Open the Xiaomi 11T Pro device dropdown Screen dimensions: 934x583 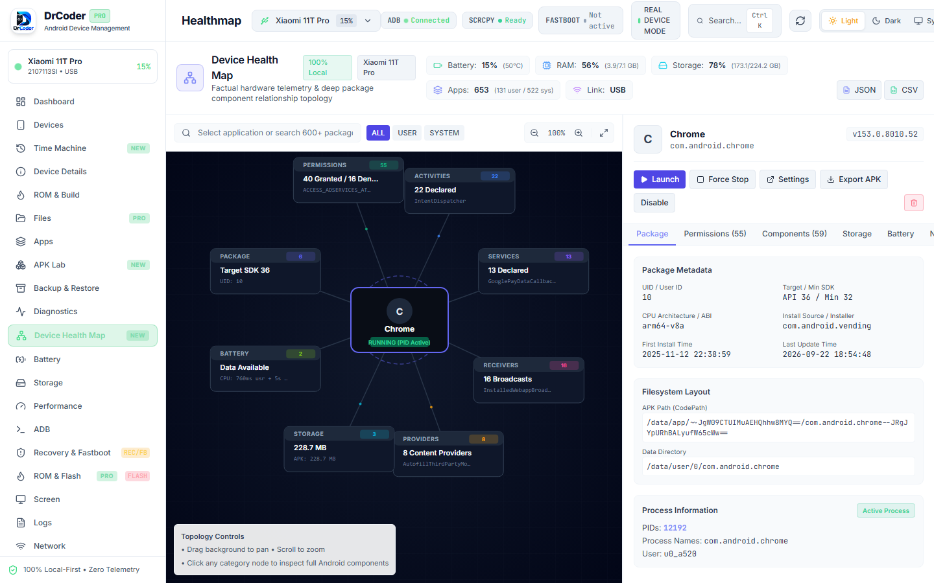(x=316, y=21)
